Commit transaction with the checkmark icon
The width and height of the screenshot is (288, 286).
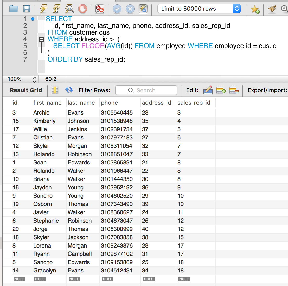pos(117,9)
